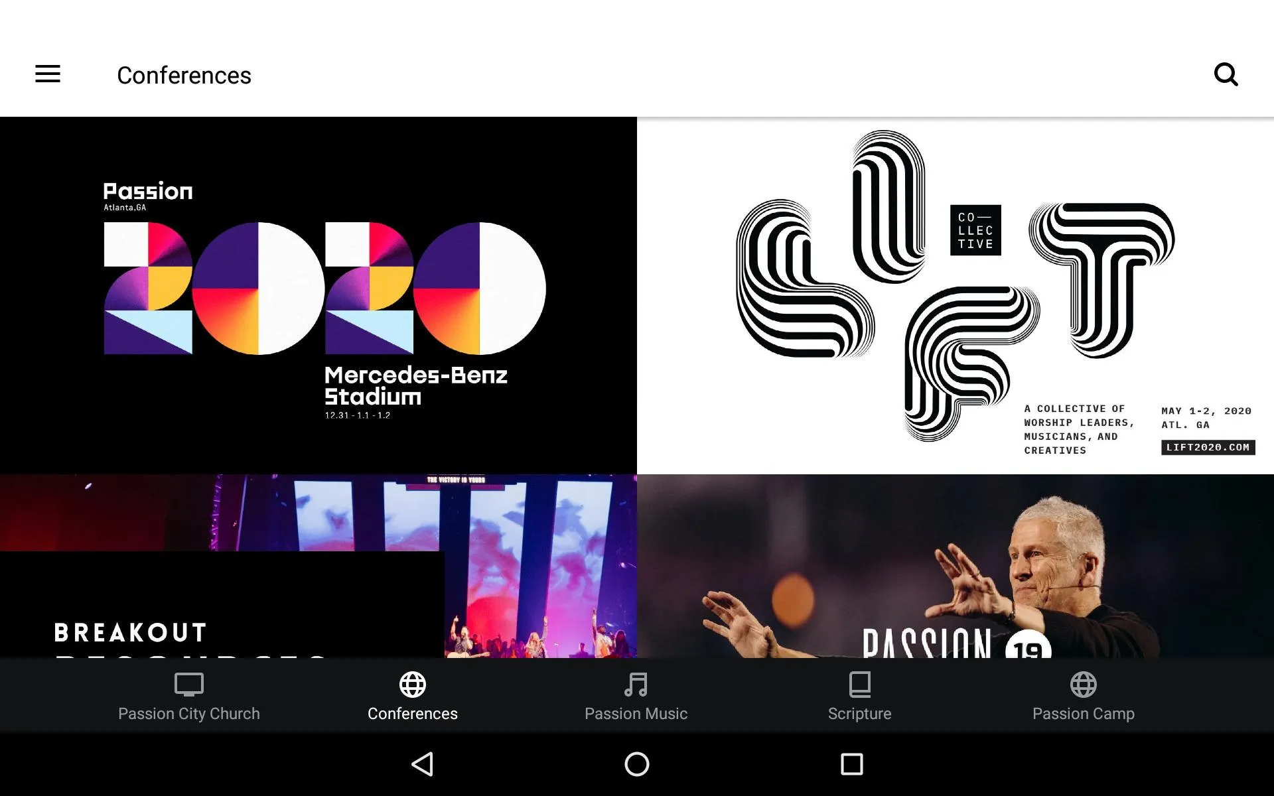Select the Passion 2020 conference card

318,295
